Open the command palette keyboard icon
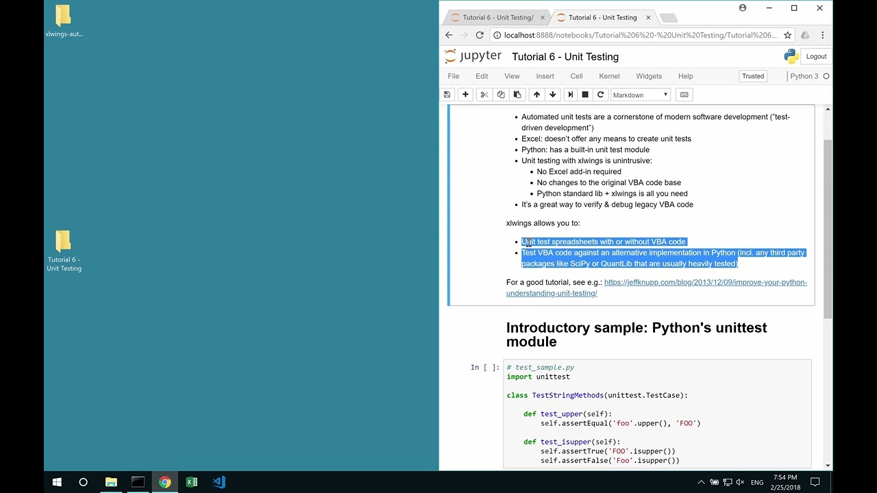The width and height of the screenshot is (877, 493). click(x=684, y=94)
